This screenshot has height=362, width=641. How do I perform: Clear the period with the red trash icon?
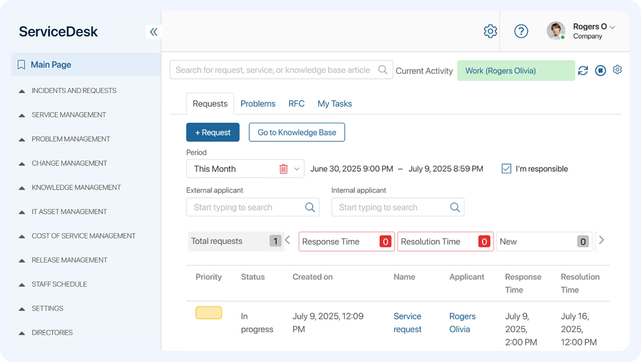click(283, 169)
